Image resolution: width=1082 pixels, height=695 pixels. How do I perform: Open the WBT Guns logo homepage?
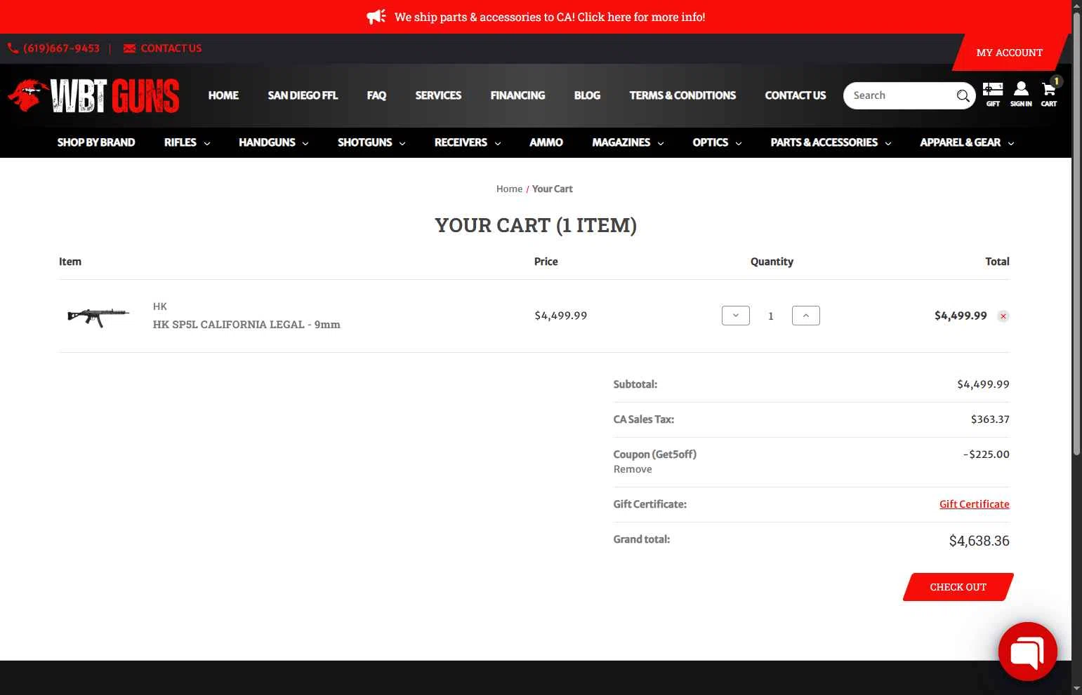click(x=93, y=95)
